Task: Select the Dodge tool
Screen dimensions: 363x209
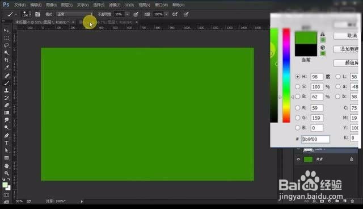Action: tap(6, 127)
